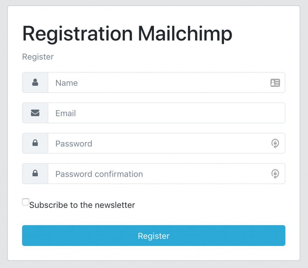Click the contact card autofill icon

tap(275, 83)
